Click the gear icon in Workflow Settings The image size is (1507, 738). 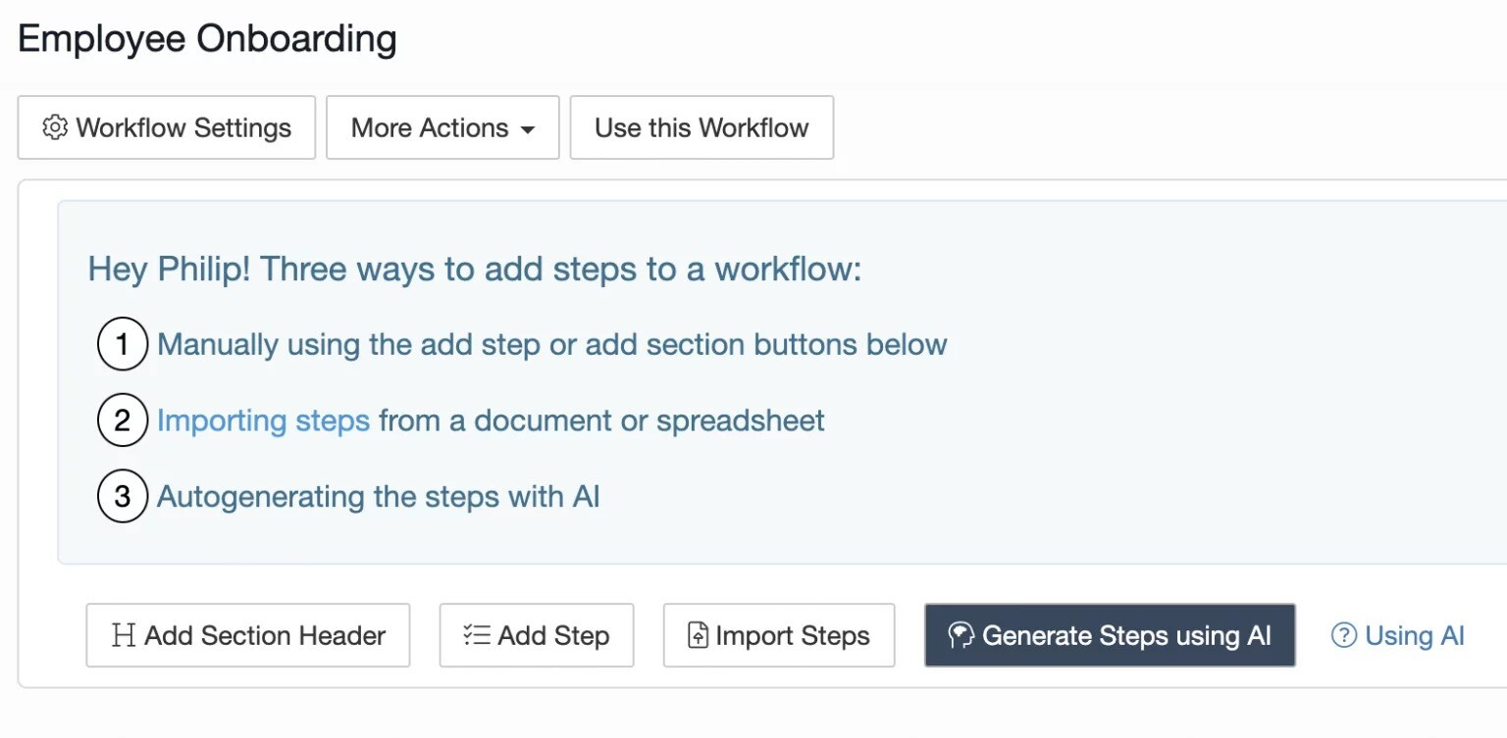click(x=55, y=127)
